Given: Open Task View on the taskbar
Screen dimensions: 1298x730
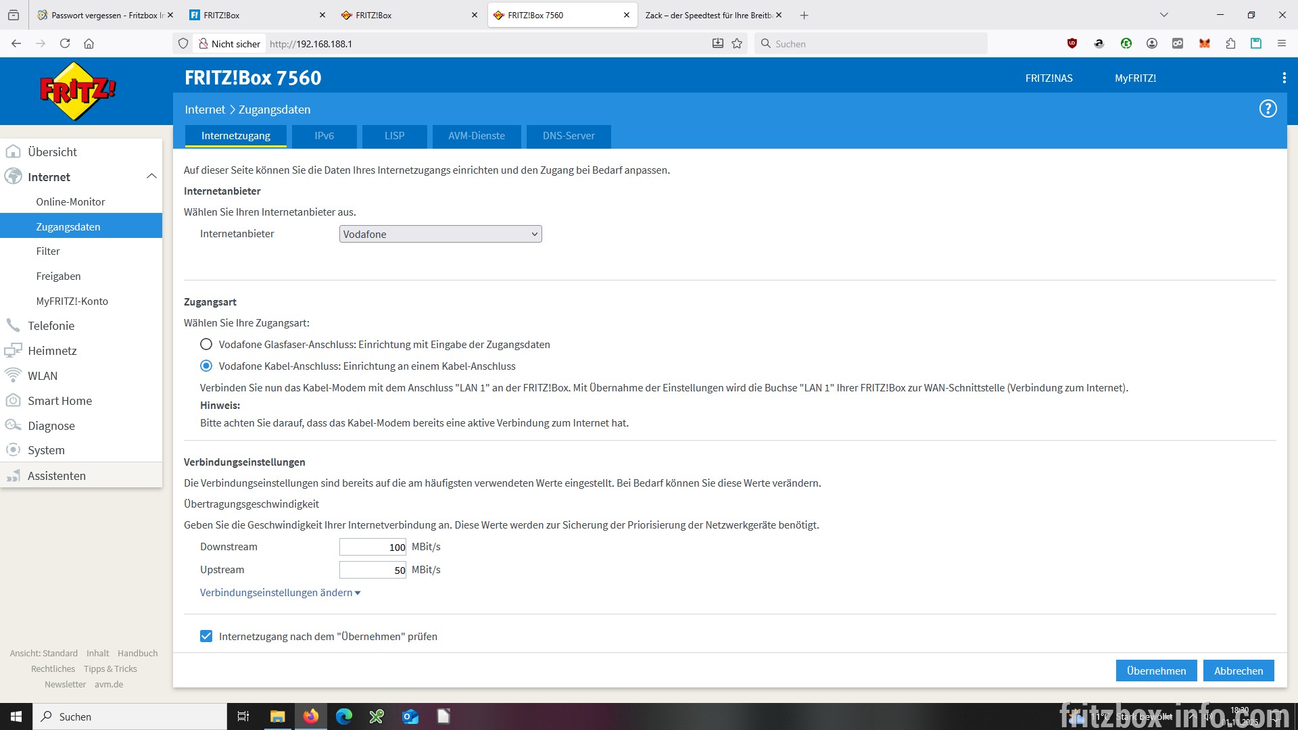Looking at the screenshot, I should (243, 716).
